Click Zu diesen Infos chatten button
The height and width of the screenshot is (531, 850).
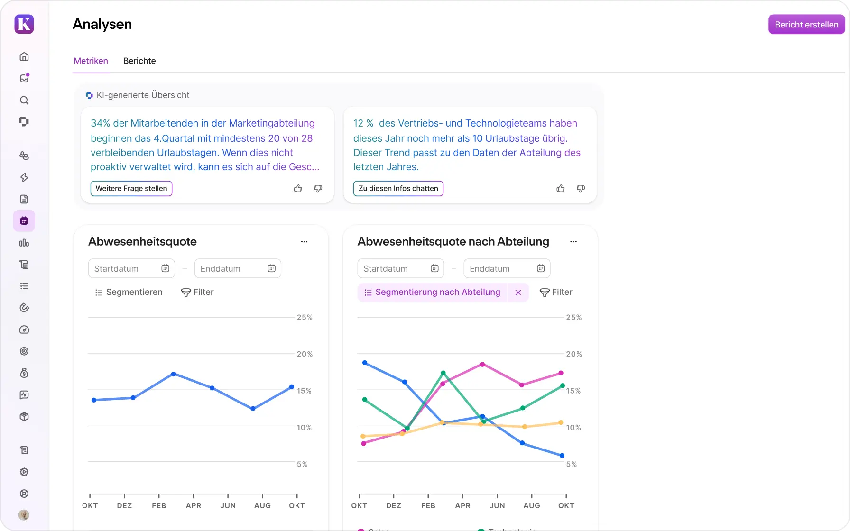coord(398,189)
